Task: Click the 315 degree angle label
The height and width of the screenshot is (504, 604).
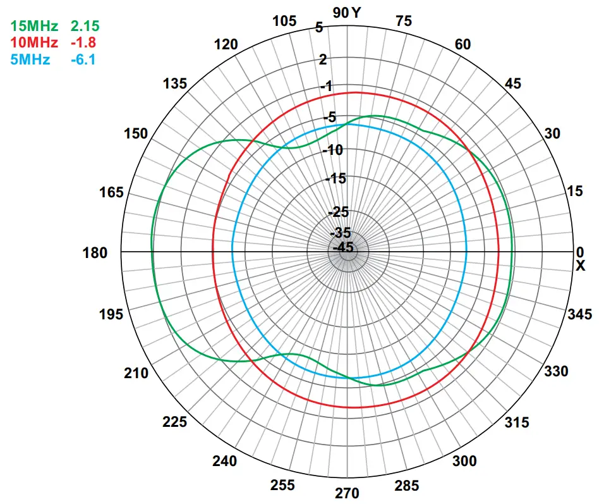Action: coord(517,422)
